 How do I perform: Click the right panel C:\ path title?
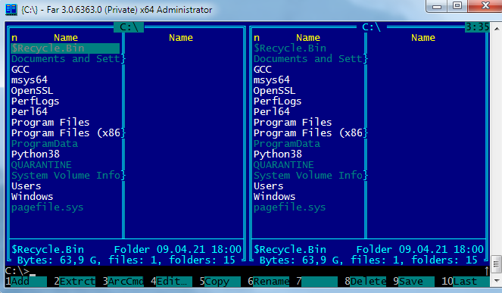(x=371, y=27)
